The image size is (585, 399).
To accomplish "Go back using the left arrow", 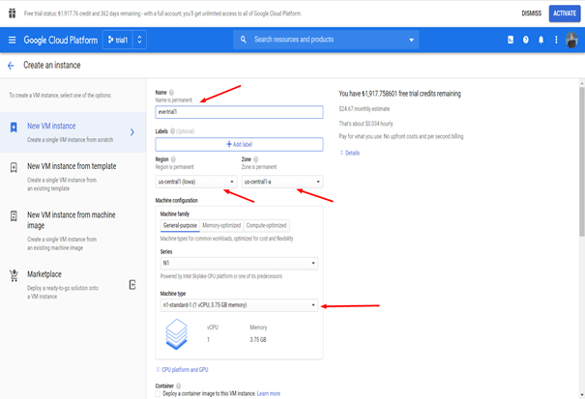I will (x=11, y=66).
